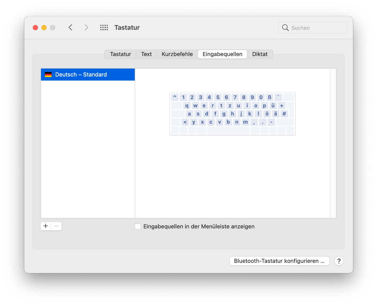Enable Eingabequellen in der Menüleiste anzeigen checkbox

(x=138, y=226)
